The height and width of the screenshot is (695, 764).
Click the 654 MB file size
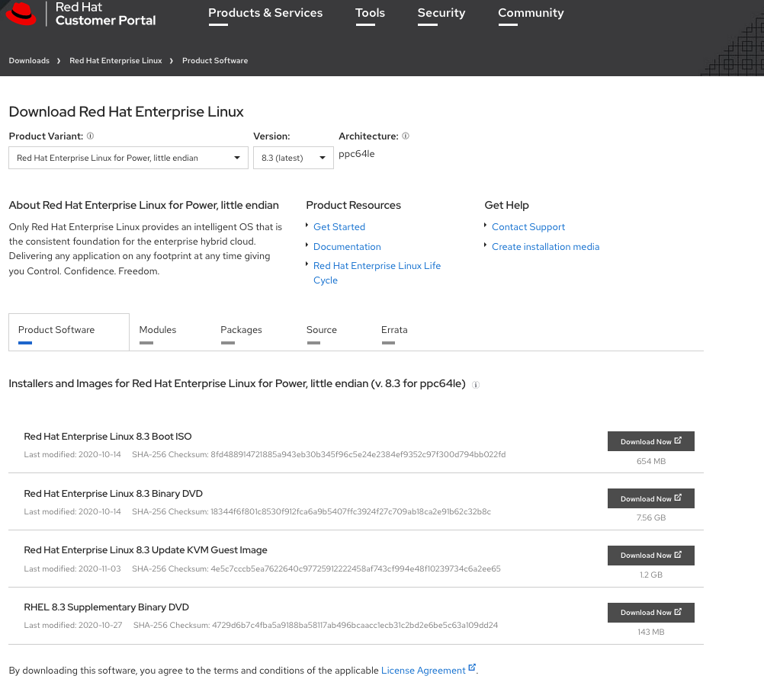(651, 461)
